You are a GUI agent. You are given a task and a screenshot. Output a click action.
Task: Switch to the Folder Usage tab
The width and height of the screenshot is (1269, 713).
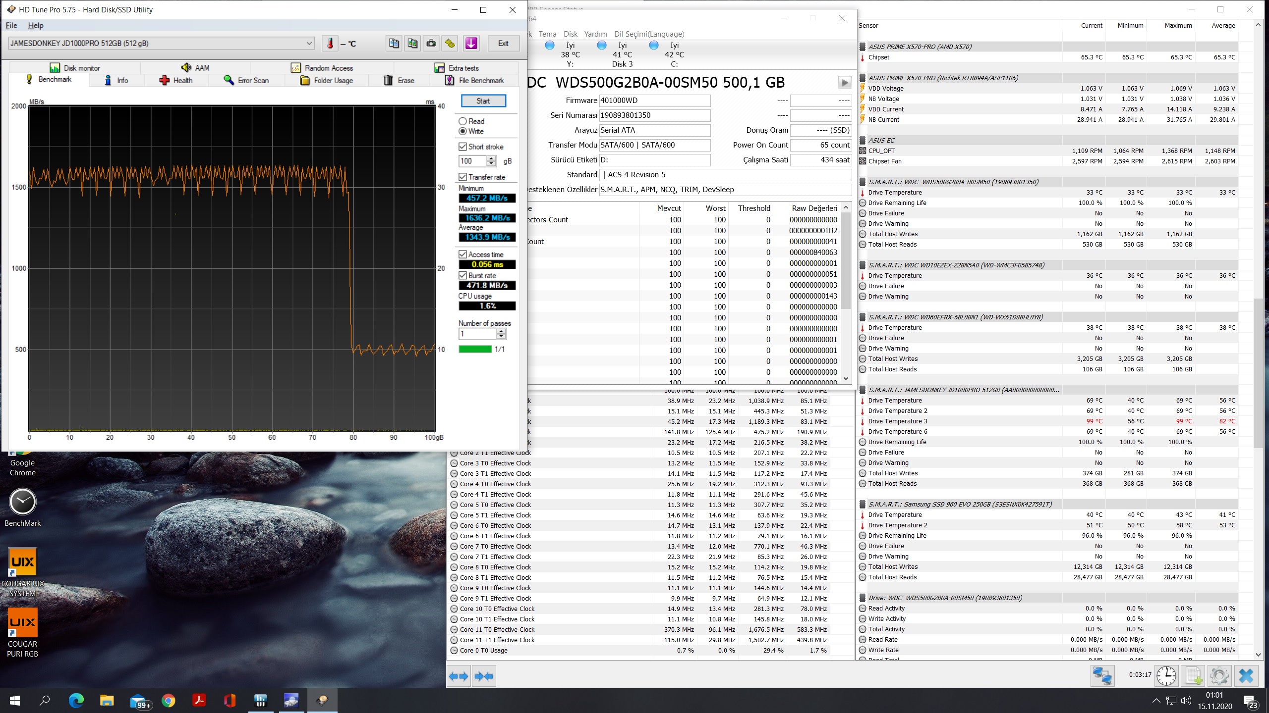pos(327,80)
